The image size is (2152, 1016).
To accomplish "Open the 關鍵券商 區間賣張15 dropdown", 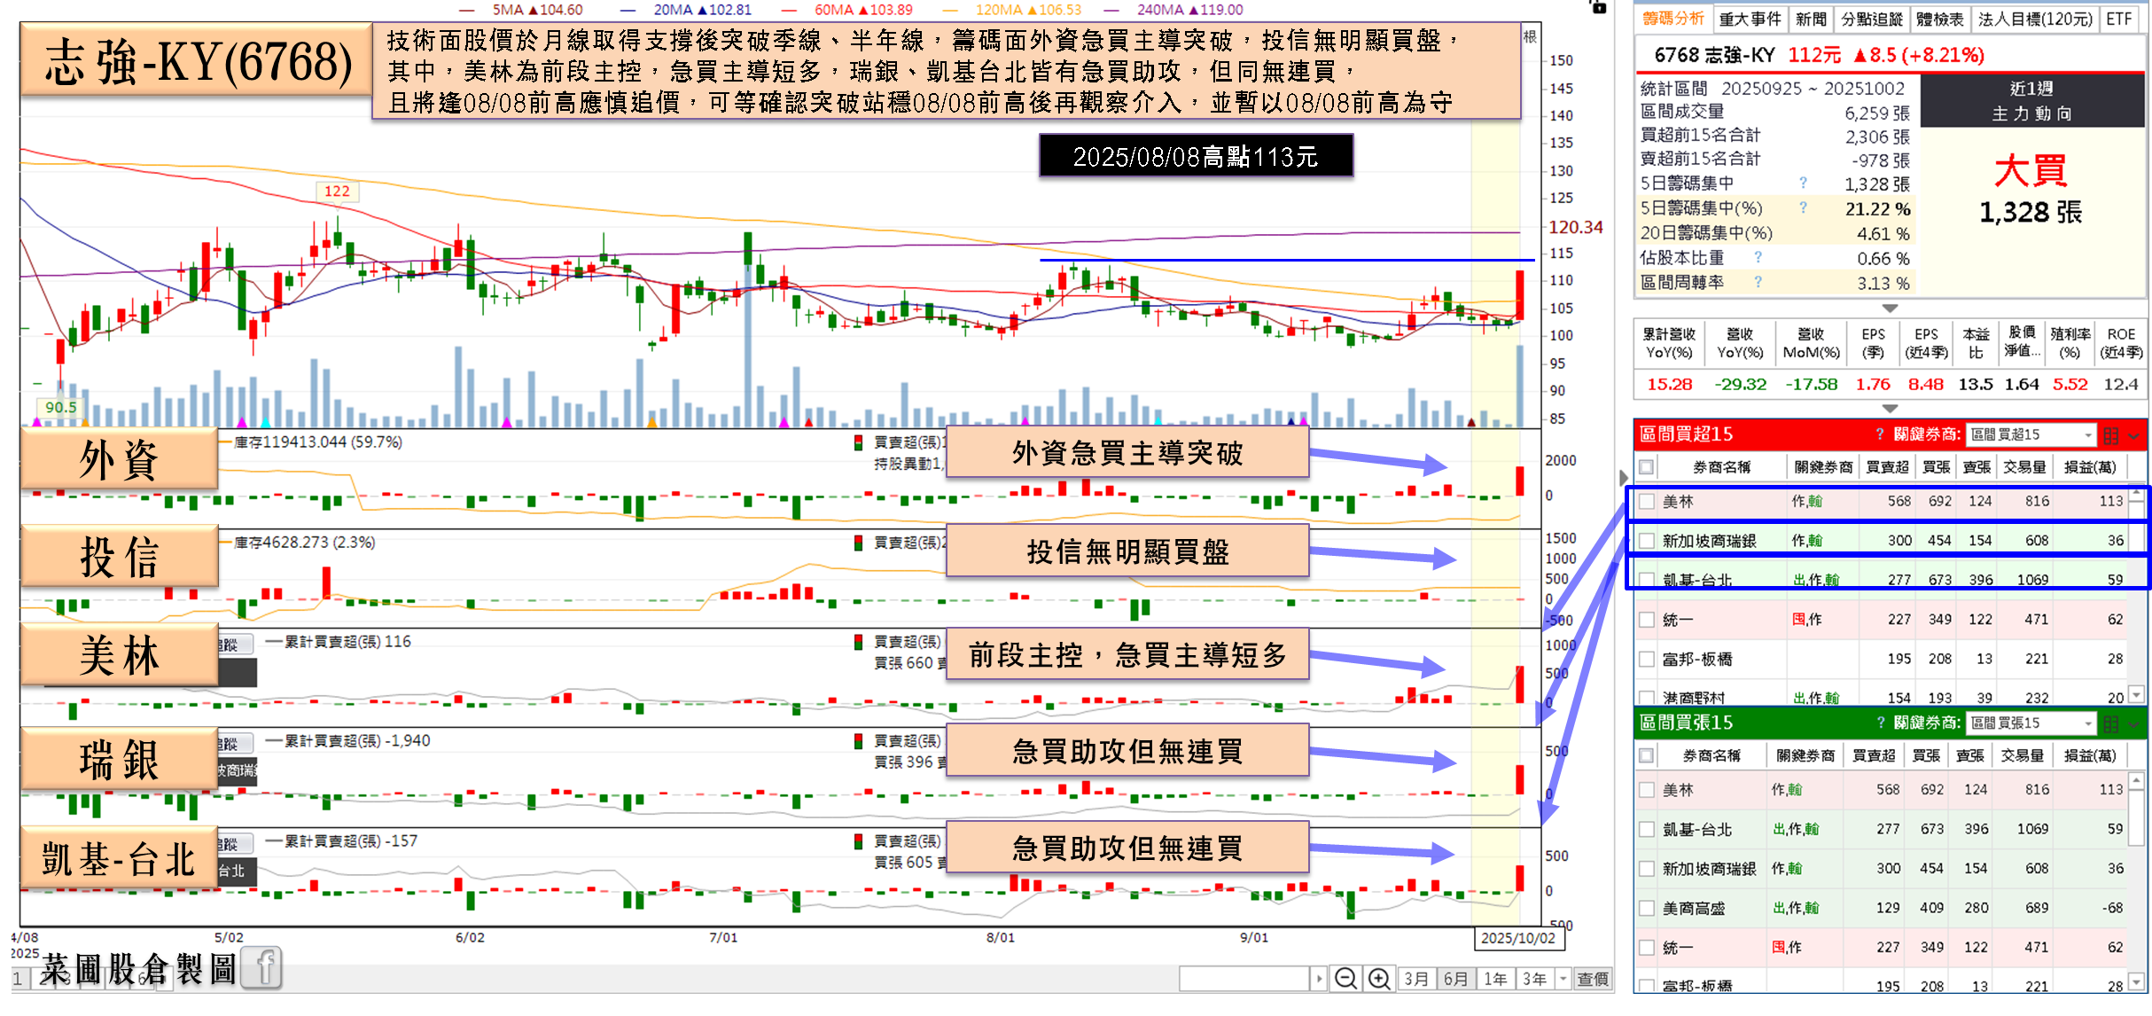I will coord(2031,723).
